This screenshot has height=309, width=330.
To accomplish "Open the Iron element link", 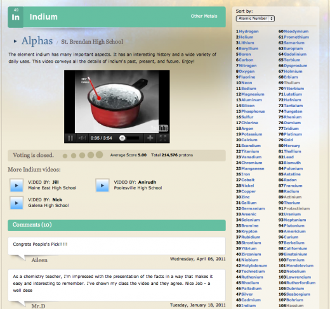I will pyautogui.click(x=246, y=174).
